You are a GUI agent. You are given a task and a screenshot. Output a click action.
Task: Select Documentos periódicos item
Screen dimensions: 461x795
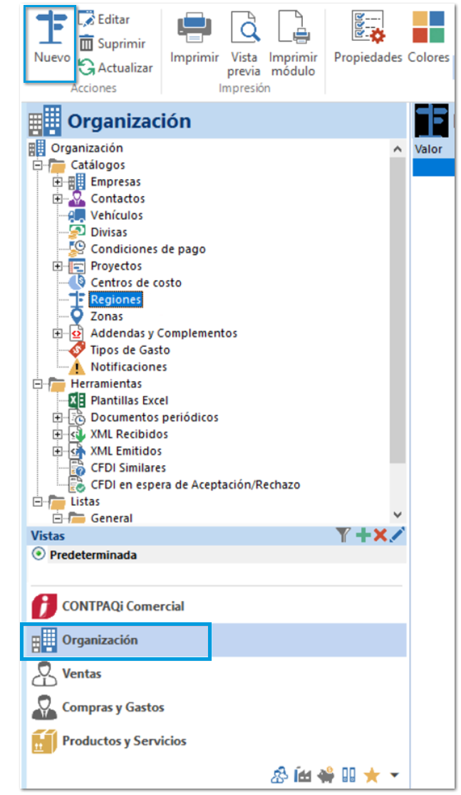(x=155, y=417)
